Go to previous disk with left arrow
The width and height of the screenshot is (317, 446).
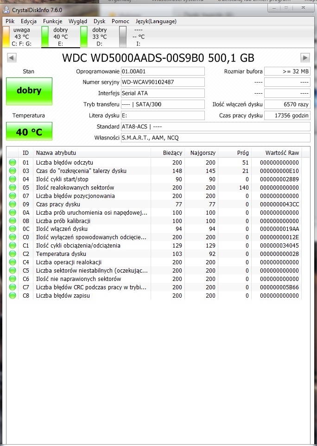coord(12,57)
